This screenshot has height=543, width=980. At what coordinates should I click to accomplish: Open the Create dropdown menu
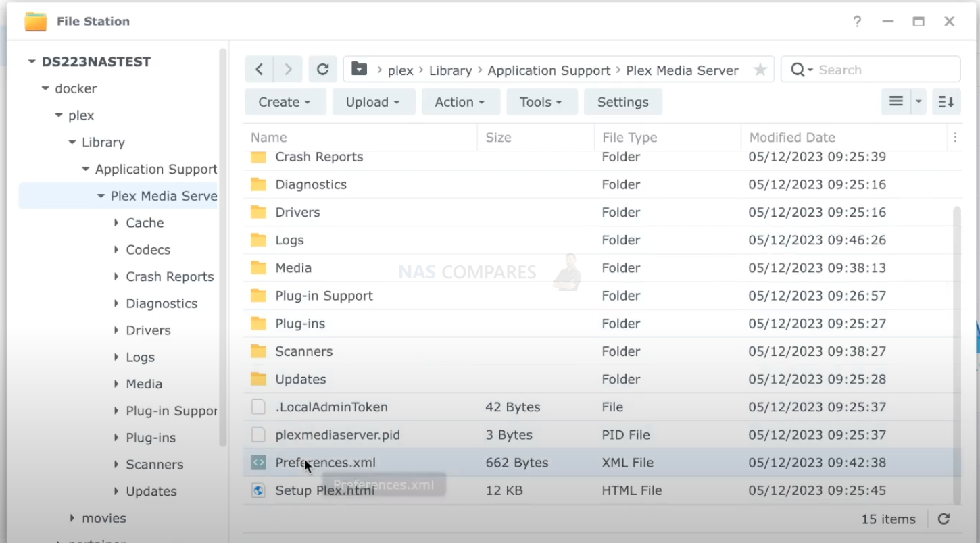pos(285,102)
